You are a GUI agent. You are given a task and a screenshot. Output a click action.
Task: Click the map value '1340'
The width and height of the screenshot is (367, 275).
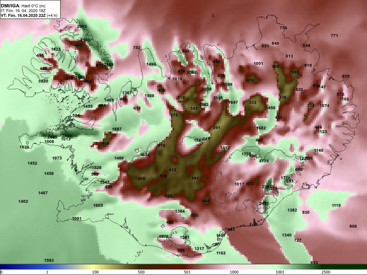287,235
